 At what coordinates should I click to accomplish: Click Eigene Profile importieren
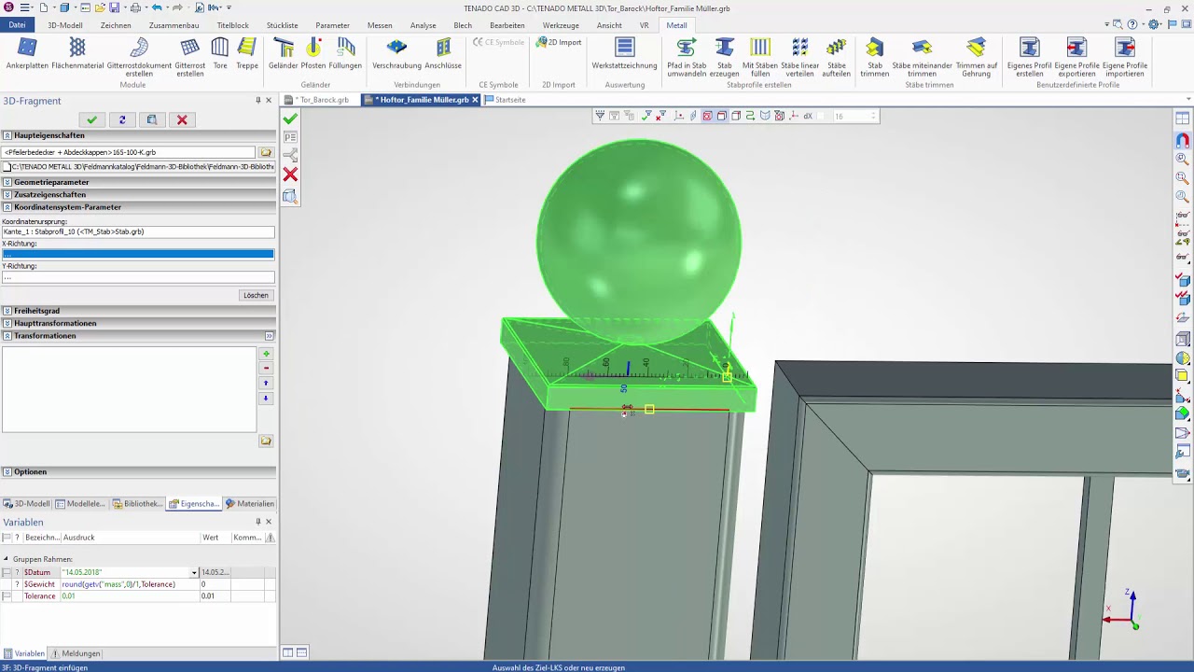1125,57
